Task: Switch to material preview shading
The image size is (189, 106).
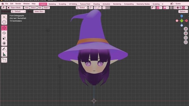Action: point(181,8)
